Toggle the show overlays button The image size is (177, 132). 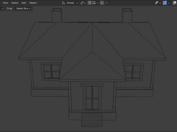[174, 3]
